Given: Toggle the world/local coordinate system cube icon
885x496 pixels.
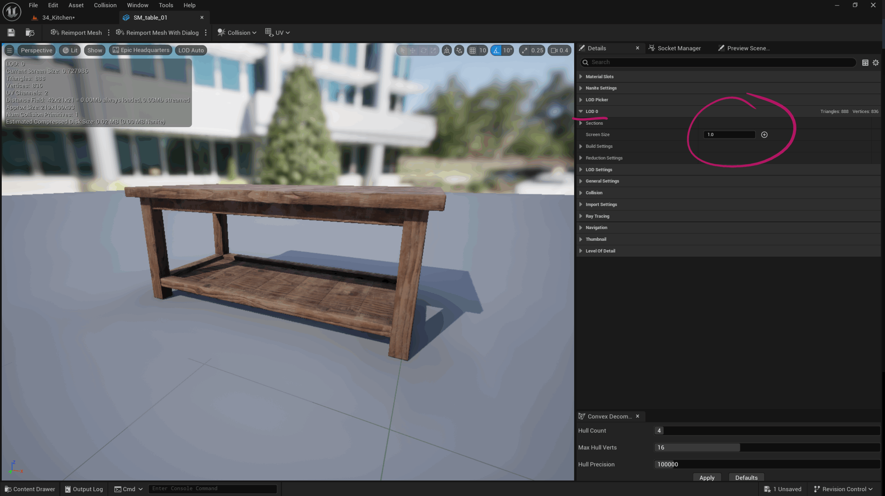Looking at the screenshot, I should click(x=447, y=50).
